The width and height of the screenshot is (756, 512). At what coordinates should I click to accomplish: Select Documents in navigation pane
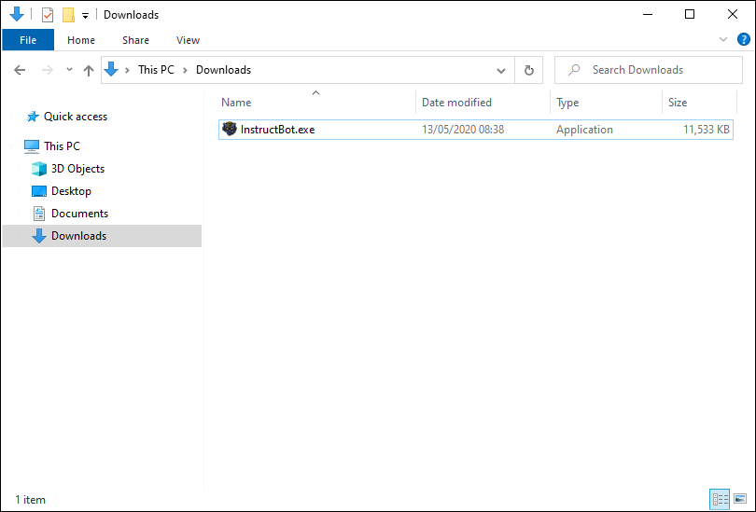[79, 214]
